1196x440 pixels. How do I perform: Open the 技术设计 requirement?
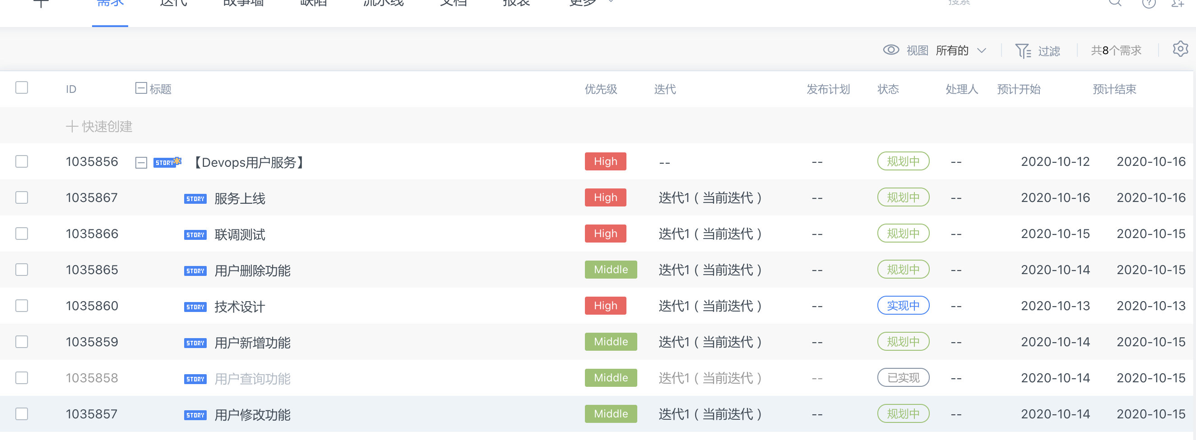[240, 307]
